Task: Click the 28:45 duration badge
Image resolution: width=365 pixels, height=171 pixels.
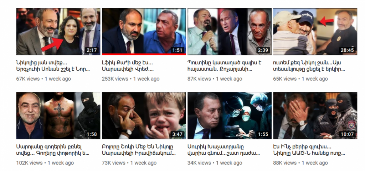Action: [347, 50]
